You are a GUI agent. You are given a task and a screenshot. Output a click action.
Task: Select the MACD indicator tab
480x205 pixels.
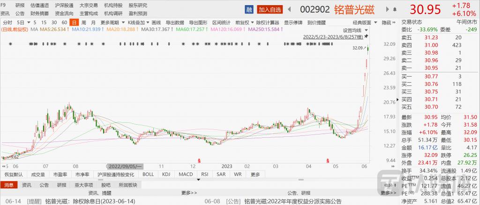(186, 175)
